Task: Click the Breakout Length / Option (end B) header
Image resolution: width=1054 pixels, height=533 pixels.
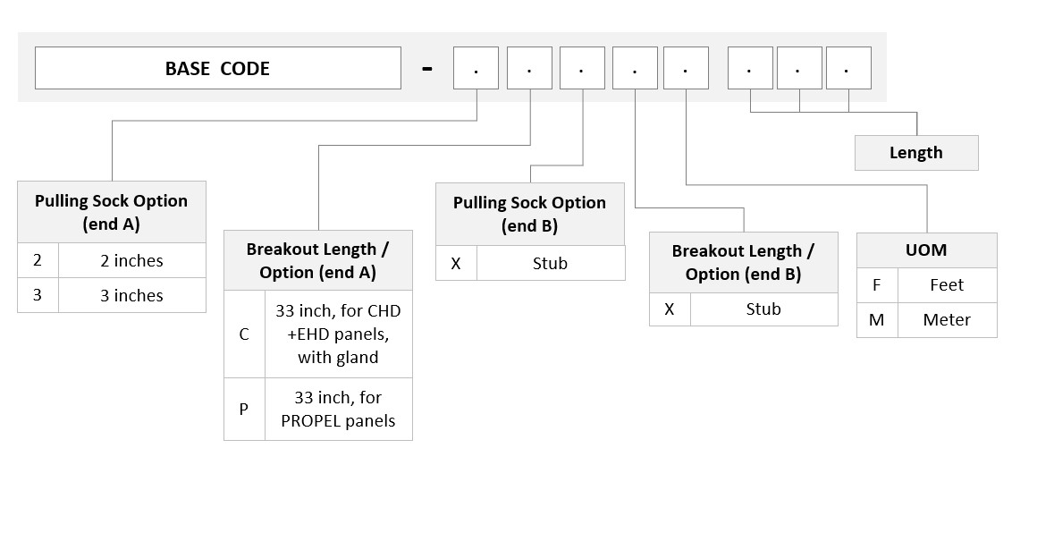Action: 744,262
